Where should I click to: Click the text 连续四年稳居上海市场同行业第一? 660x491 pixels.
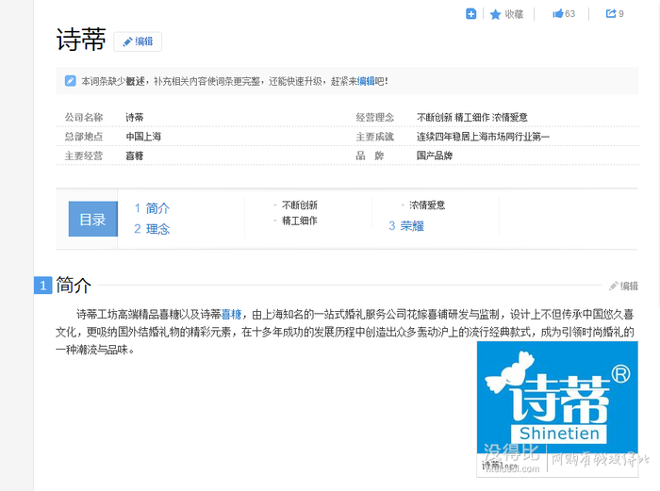coord(483,137)
